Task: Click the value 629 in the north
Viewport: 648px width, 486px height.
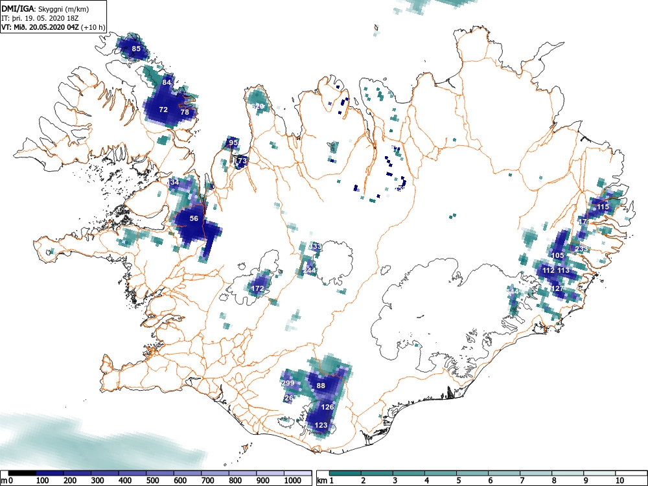Action: (257, 107)
